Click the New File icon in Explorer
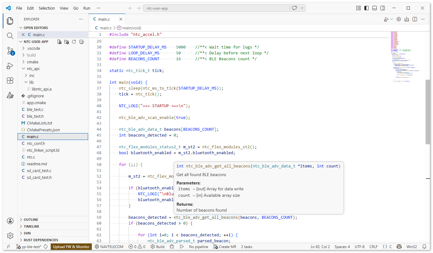 tap(59, 42)
